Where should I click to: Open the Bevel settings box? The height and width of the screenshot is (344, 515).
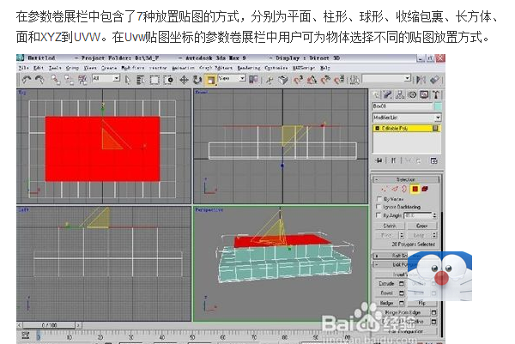[402, 293]
